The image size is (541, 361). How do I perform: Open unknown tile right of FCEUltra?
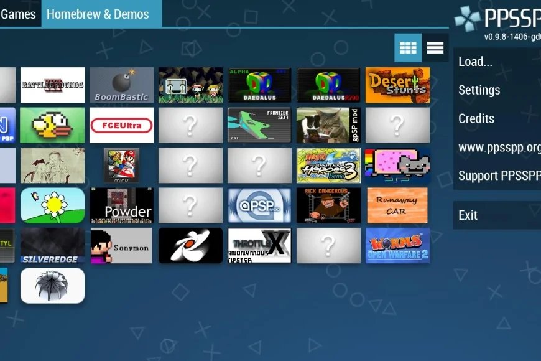[190, 125]
